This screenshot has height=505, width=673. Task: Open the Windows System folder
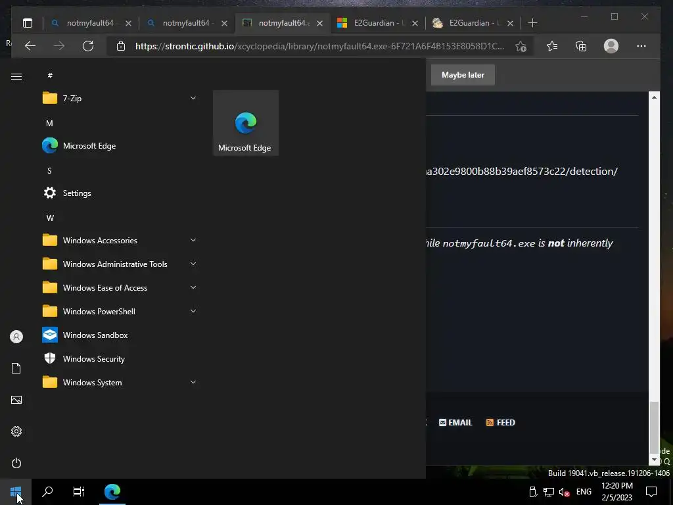120,382
